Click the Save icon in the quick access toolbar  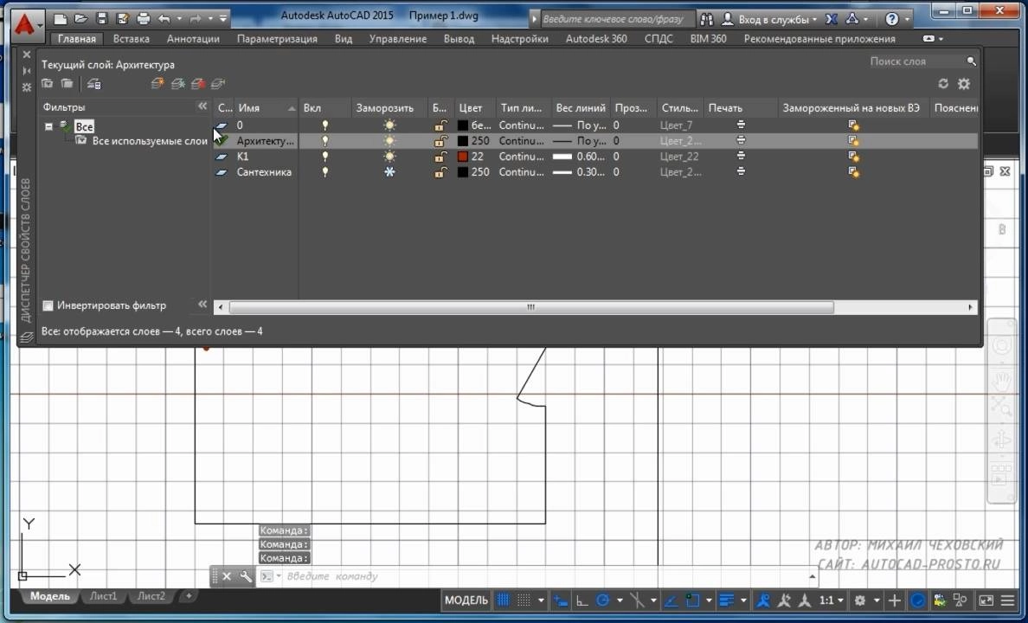[101, 18]
